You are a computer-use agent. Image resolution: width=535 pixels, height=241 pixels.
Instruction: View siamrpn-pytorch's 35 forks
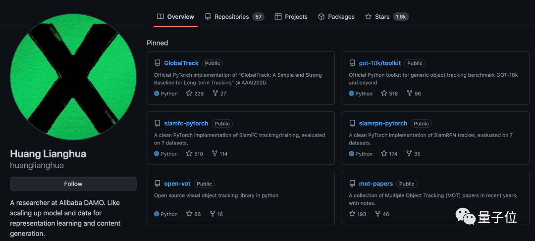tap(413, 154)
